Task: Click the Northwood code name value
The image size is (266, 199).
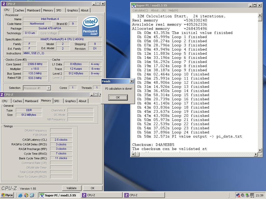Action: (37, 24)
